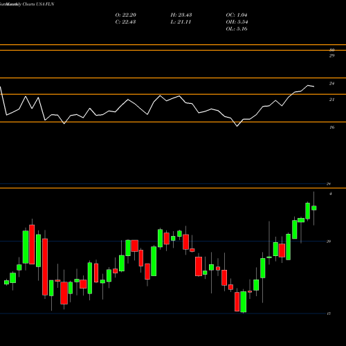Click the '16' axis label on line chart
This screenshot has height=346, width=346.
331,127
